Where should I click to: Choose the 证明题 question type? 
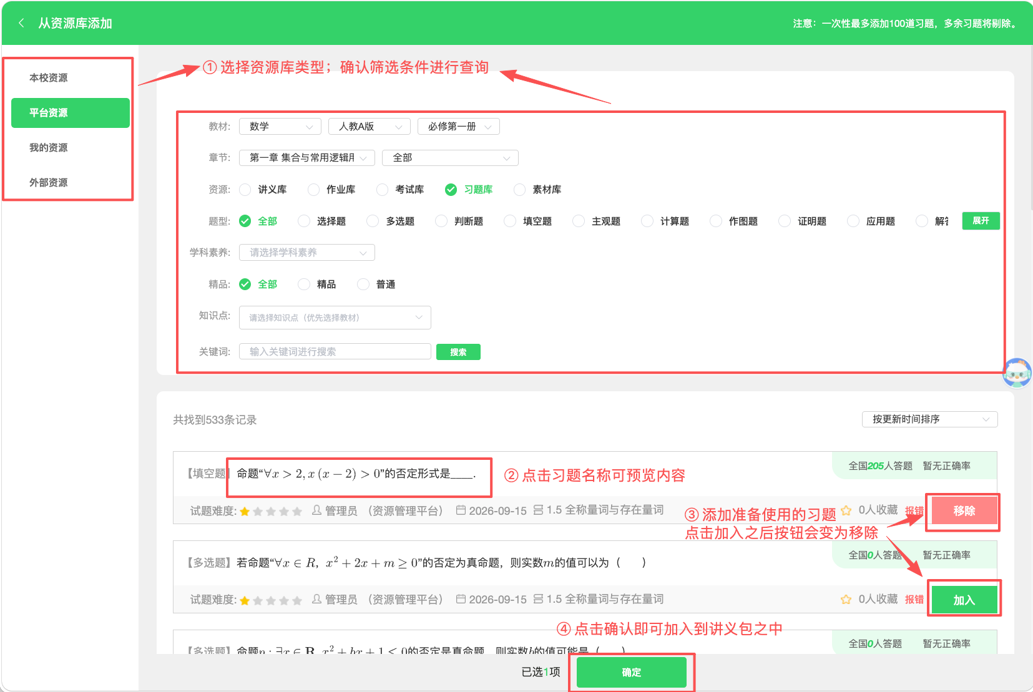point(785,221)
